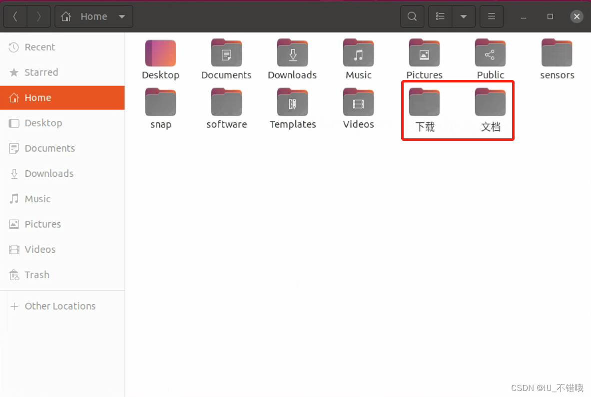Select the software folder icon
The width and height of the screenshot is (591, 397).
[x=226, y=102]
